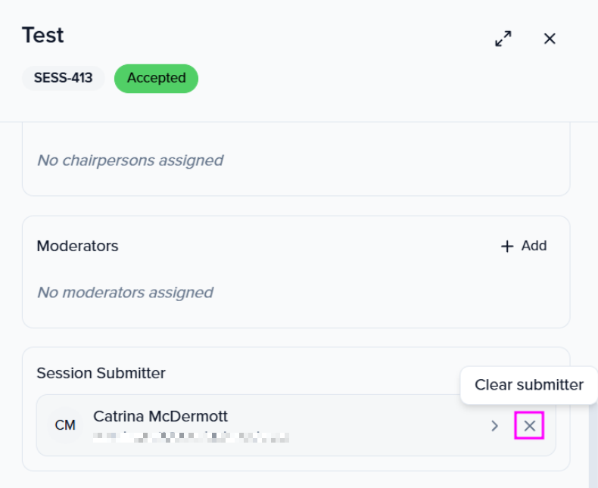
Task: Click the Catrina McDermott name
Action: coord(160,416)
